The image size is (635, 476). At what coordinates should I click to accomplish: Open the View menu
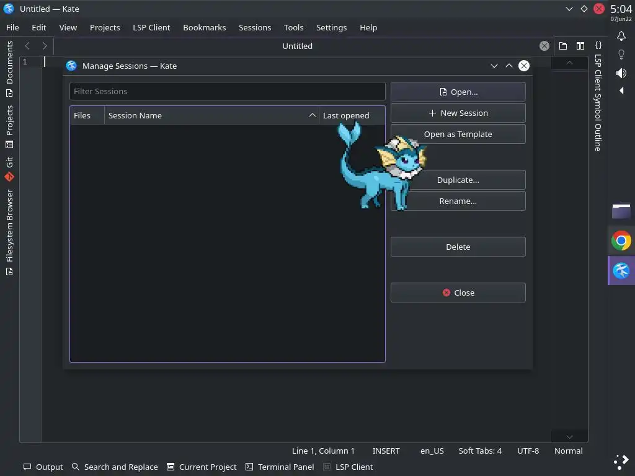coord(68,27)
